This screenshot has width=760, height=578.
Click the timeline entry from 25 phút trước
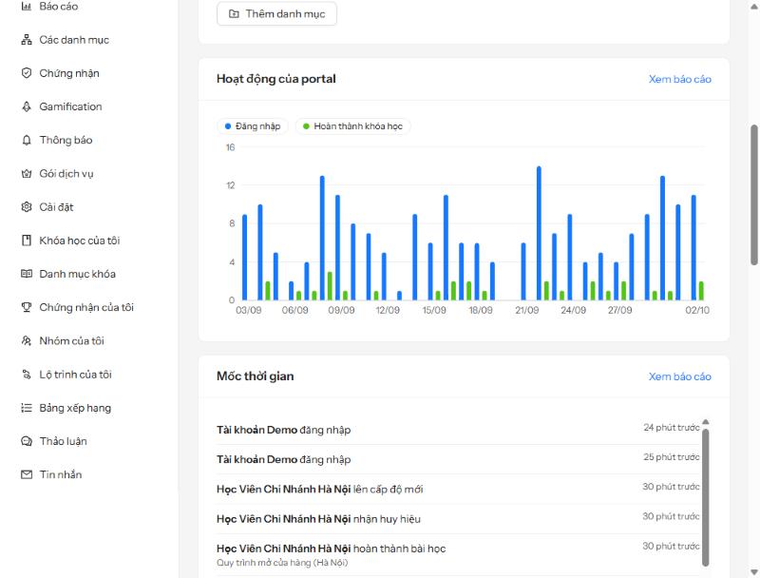[x=458, y=459]
